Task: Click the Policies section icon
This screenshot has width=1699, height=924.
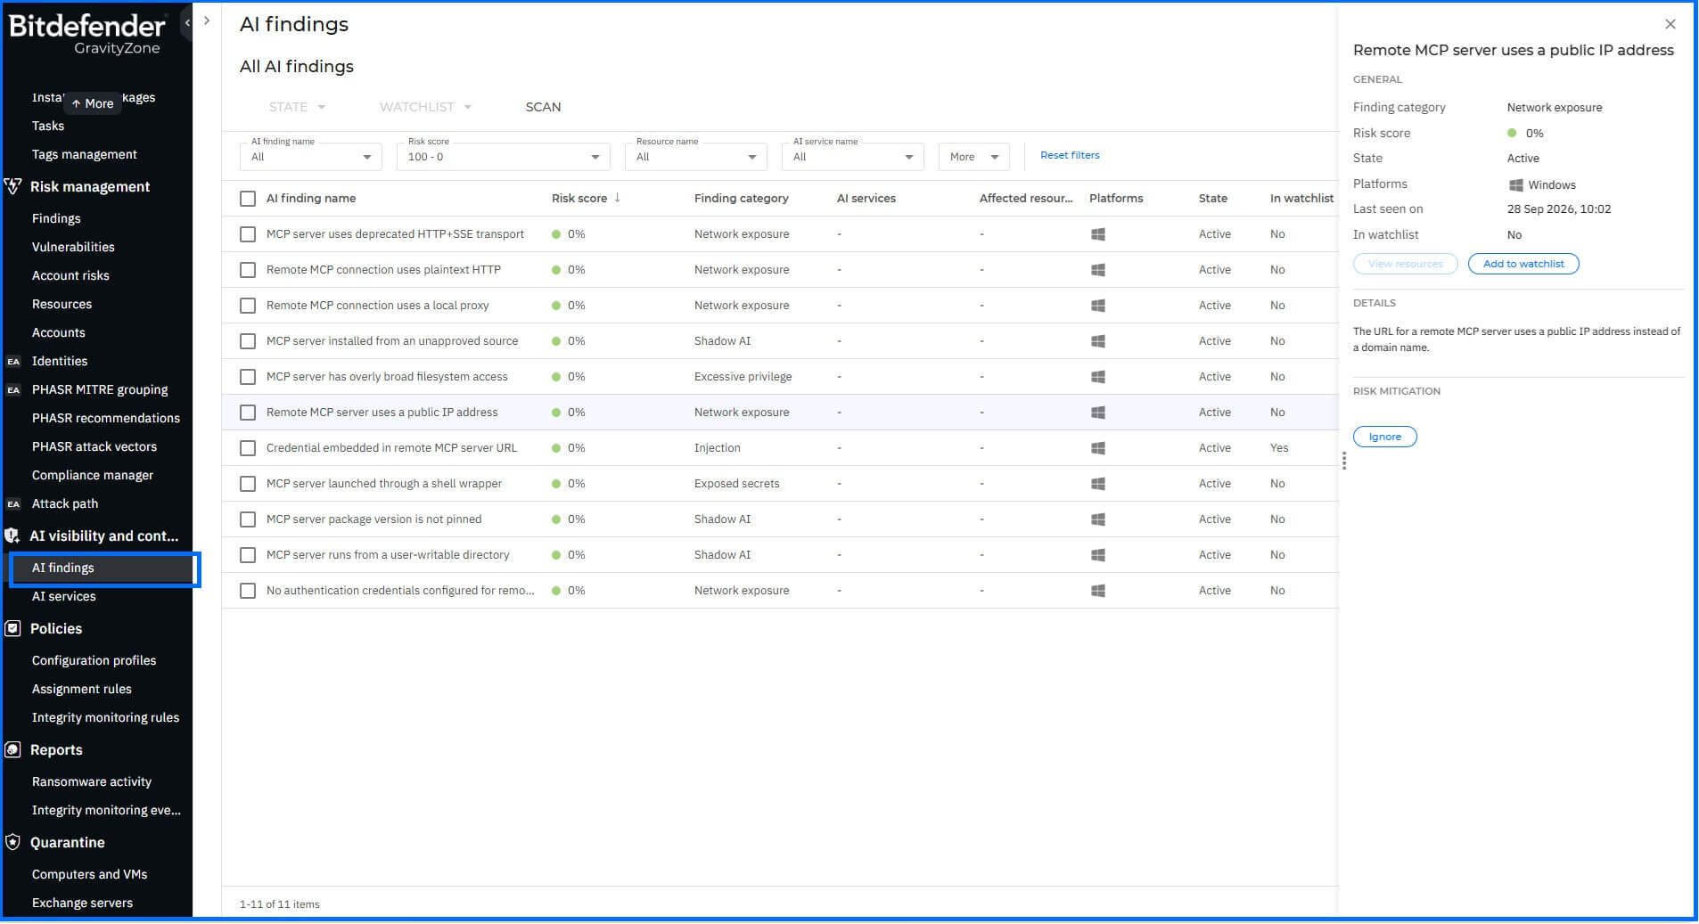Action: point(12,628)
